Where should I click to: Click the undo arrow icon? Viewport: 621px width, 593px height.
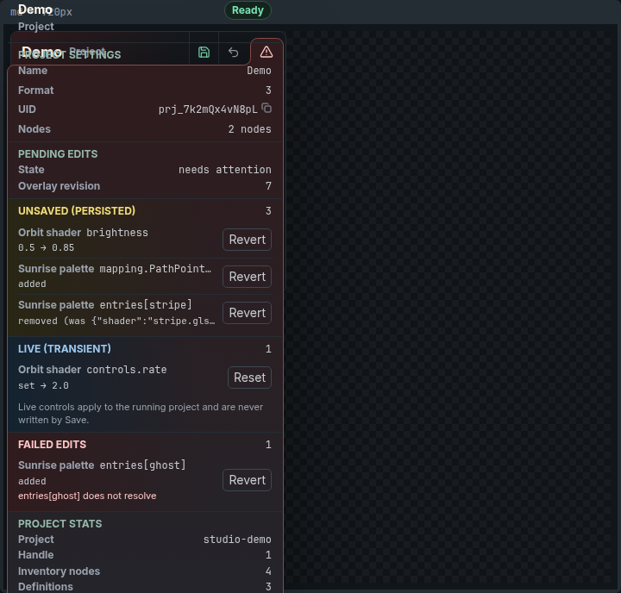click(x=233, y=53)
